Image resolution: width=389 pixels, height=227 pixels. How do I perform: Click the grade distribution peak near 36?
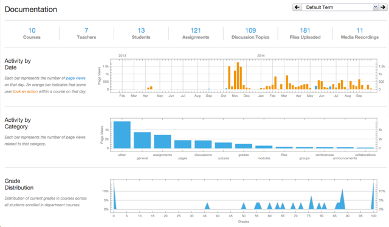tap(207, 206)
